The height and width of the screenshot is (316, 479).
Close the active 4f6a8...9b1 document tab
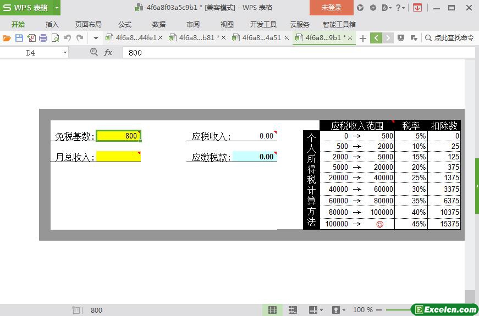[x=350, y=38]
